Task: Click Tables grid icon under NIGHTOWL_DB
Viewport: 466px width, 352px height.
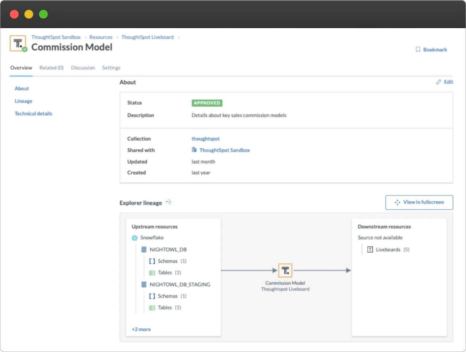Action: coord(152,273)
